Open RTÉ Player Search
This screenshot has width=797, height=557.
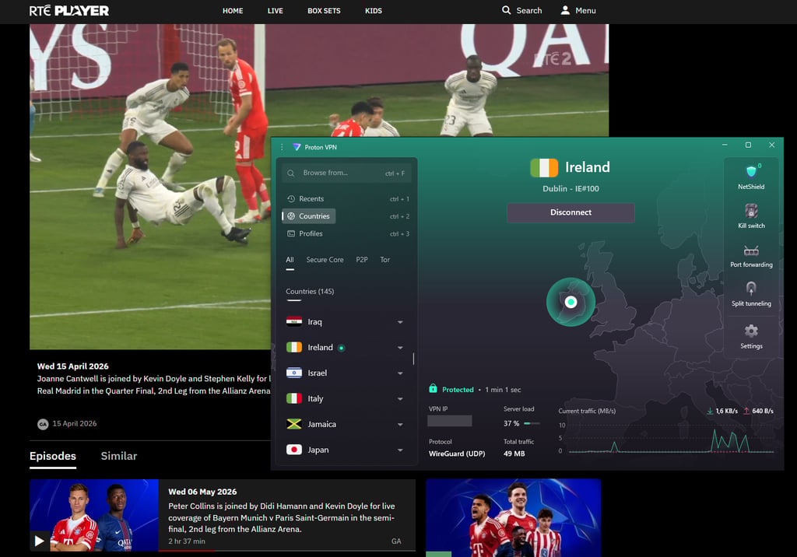[x=522, y=10]
